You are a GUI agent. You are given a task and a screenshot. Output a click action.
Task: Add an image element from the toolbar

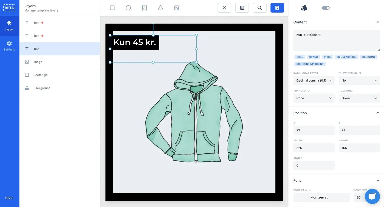(177, 8)
